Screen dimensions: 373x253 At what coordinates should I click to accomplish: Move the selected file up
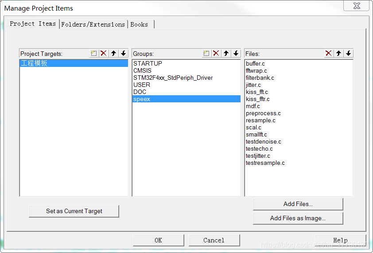(x=338, y=53)
